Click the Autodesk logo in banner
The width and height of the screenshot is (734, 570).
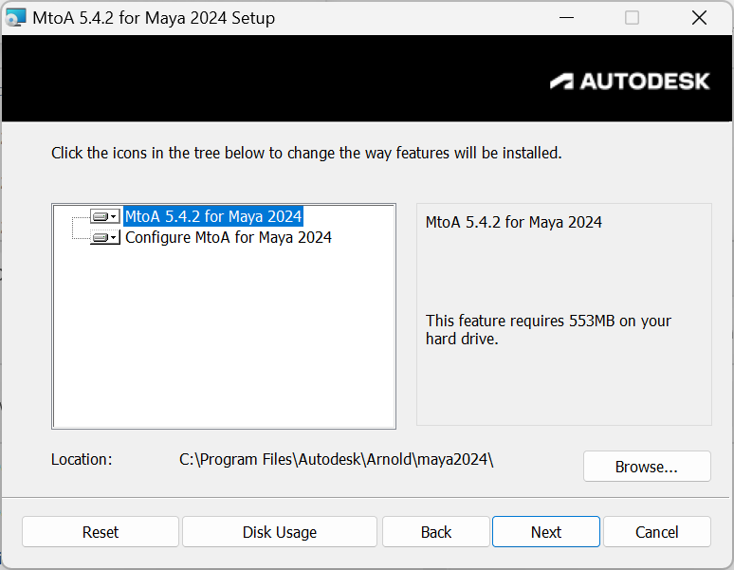click(x=630, y=81)
